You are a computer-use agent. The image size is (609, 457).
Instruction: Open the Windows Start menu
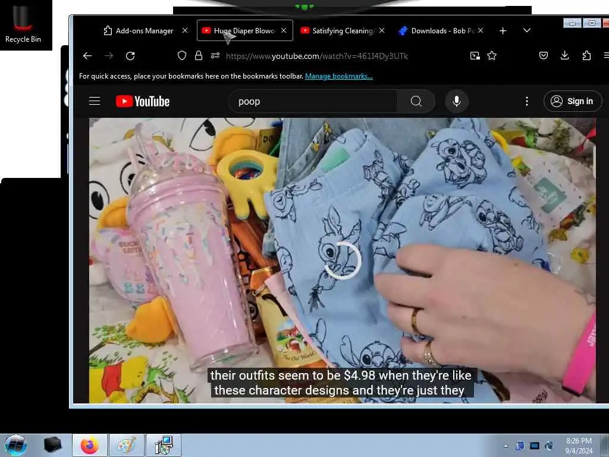[15, 445]
